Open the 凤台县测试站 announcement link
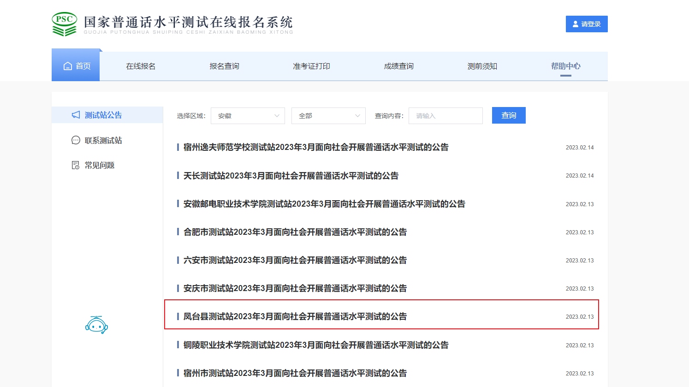 [x=295, y=316]
